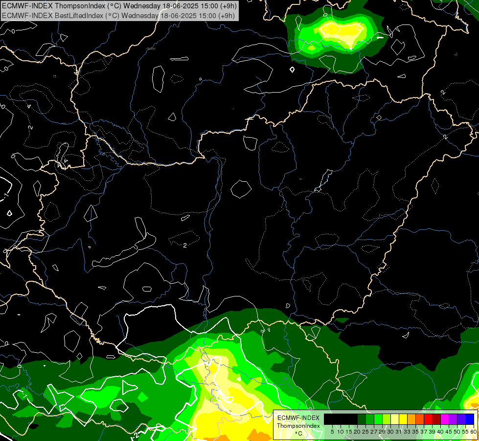This screenshot has height=441, width=479.
Task: Click legend tick value 25
Action: pos(365,432)
